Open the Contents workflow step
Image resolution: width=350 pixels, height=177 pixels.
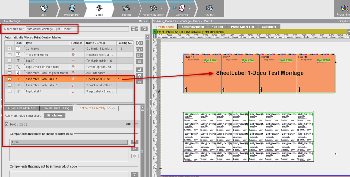click(182, 9)
